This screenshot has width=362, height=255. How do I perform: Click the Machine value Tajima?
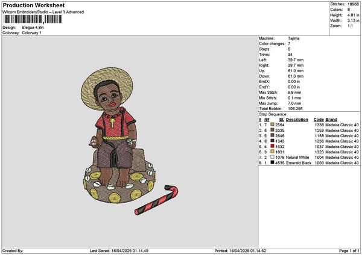click(x=294, y=38)
